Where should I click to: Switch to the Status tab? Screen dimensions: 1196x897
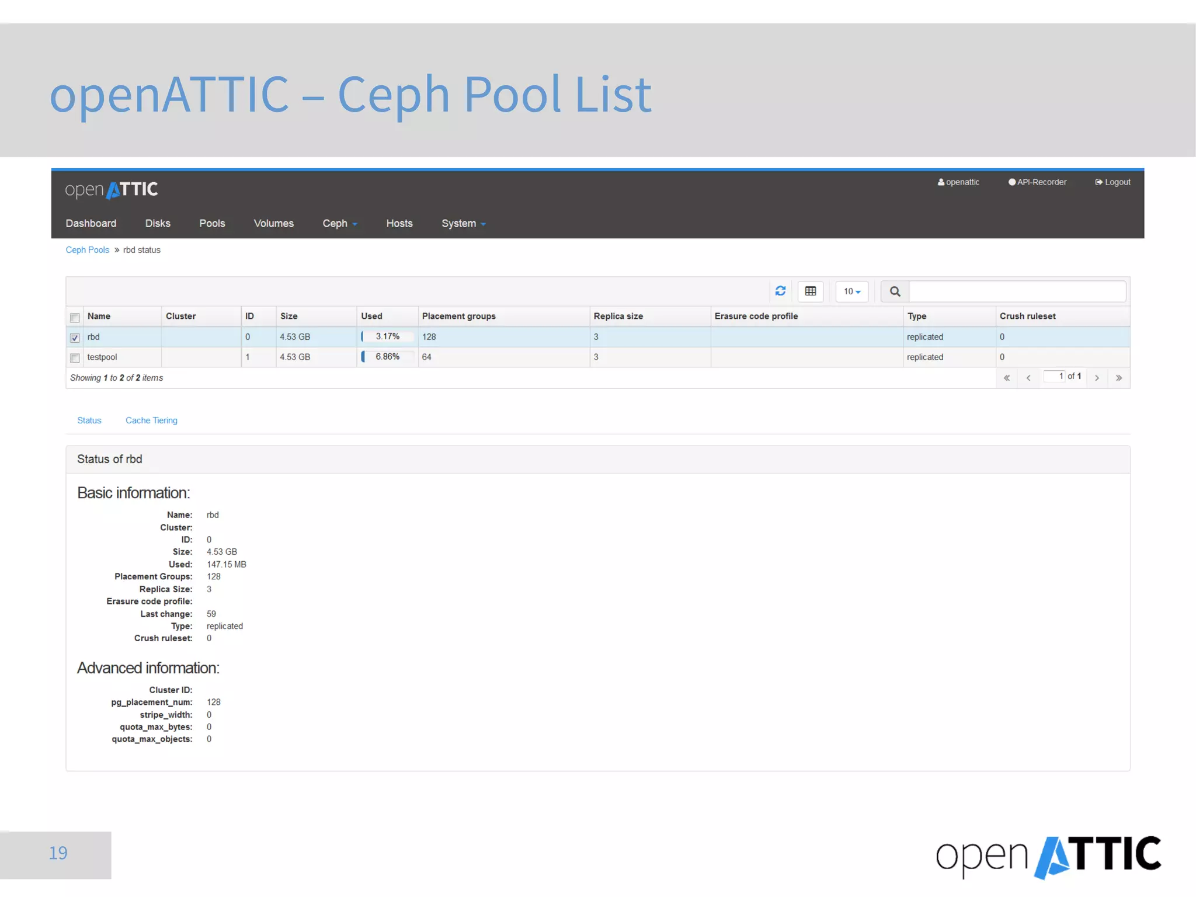pyautogui.click(x=89, y=420)
